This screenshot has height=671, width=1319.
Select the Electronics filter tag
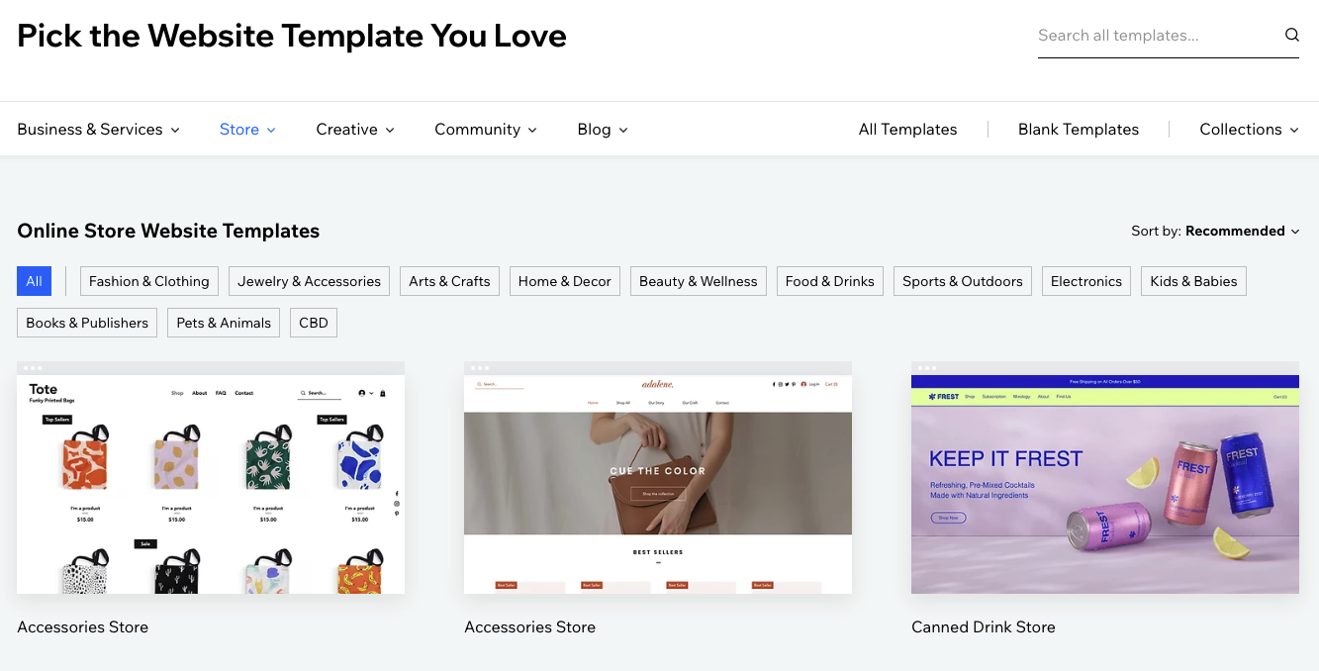pos(1086,281)
